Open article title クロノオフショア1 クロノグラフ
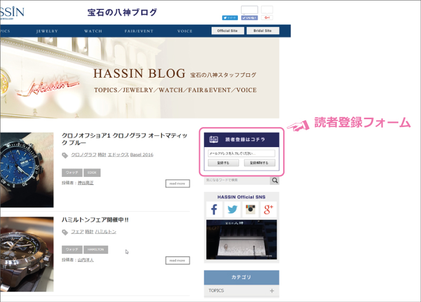Viewport: 421px width, 302px height. pyautogui.click(x=125, y=139)
